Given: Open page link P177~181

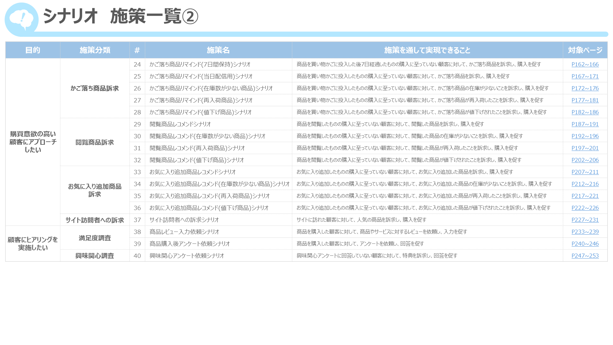Looking at the screenshot, I should pyautogui.click(x=585, y=100).
